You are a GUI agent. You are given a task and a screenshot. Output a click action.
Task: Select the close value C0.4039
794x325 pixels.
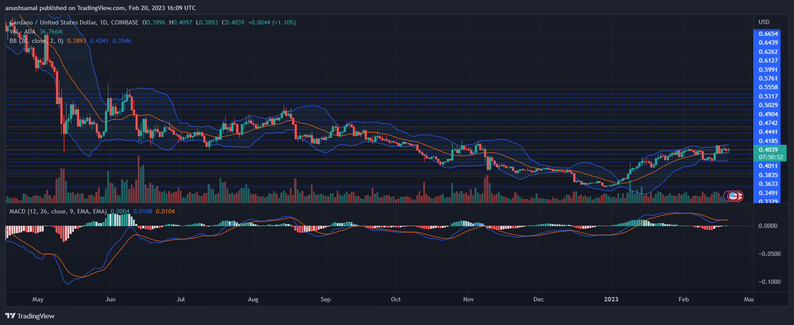[233, 22]
